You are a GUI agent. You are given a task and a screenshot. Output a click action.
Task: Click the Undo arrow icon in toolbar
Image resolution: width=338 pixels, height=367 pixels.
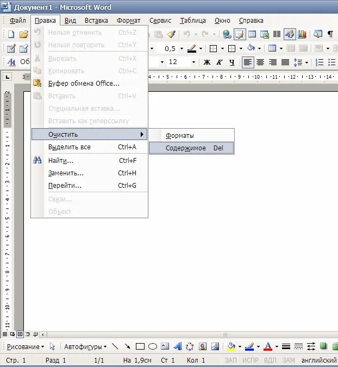[187, 34]
